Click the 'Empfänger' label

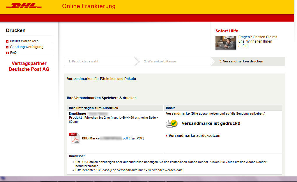[x=78, y=113]
